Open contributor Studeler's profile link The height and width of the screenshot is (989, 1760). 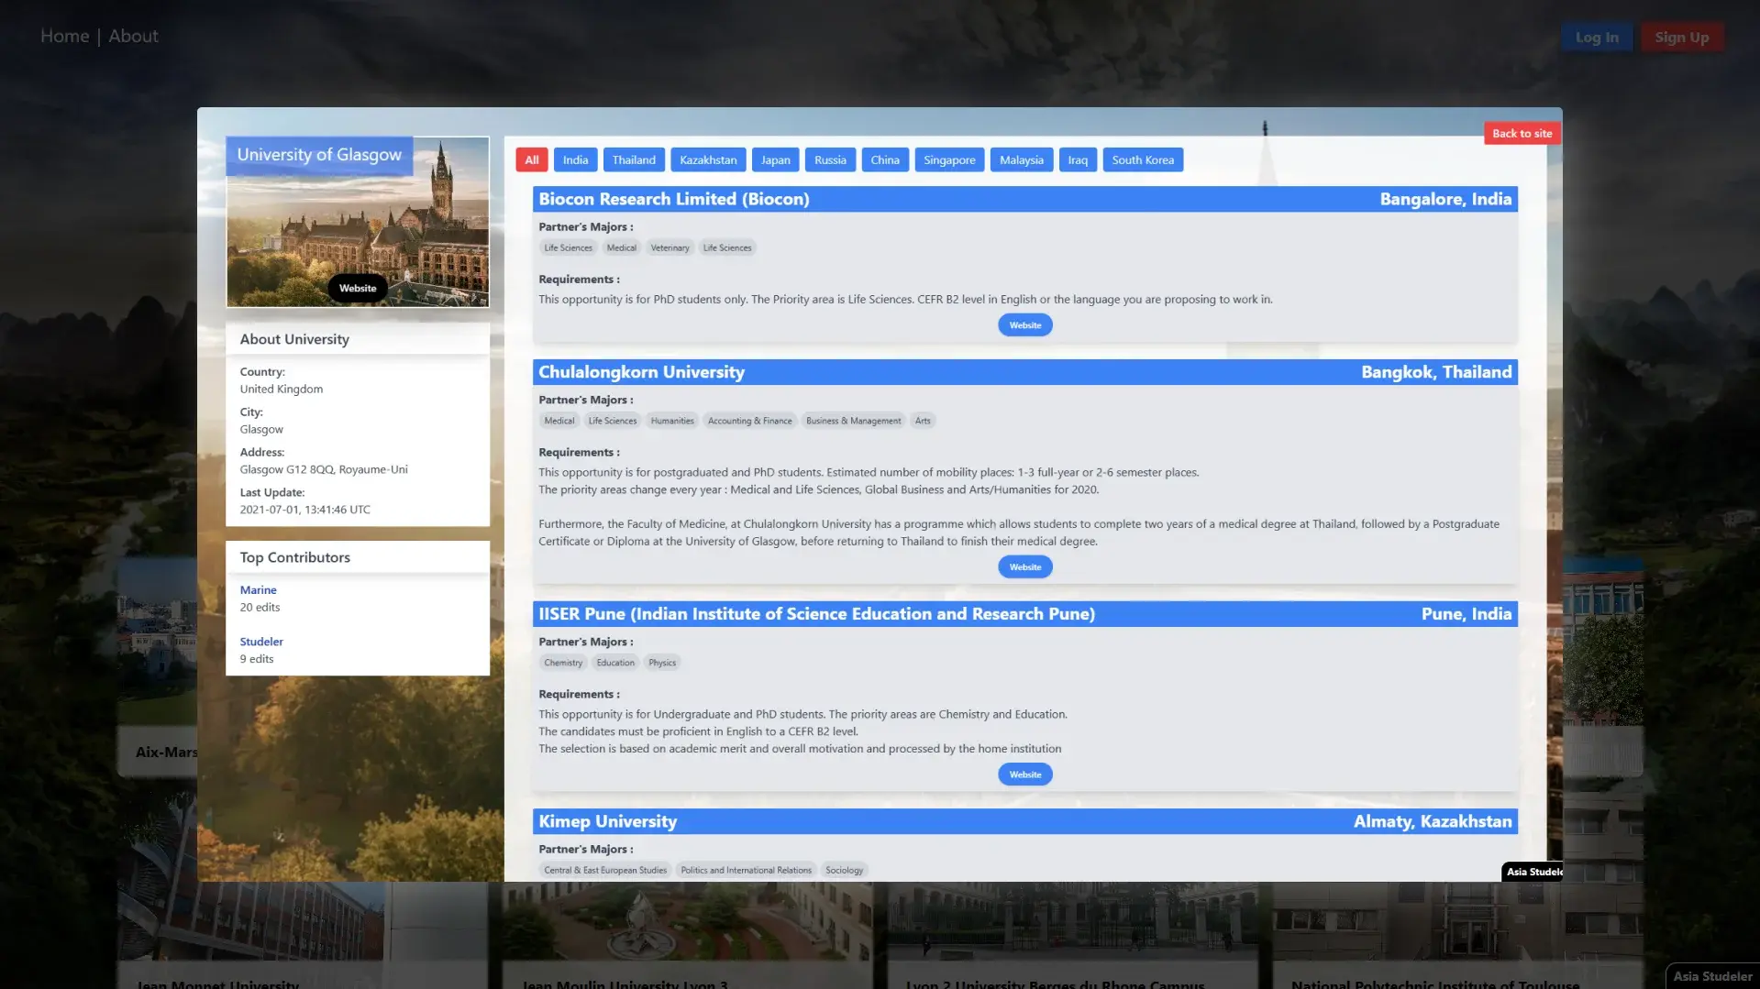[261, 641]
